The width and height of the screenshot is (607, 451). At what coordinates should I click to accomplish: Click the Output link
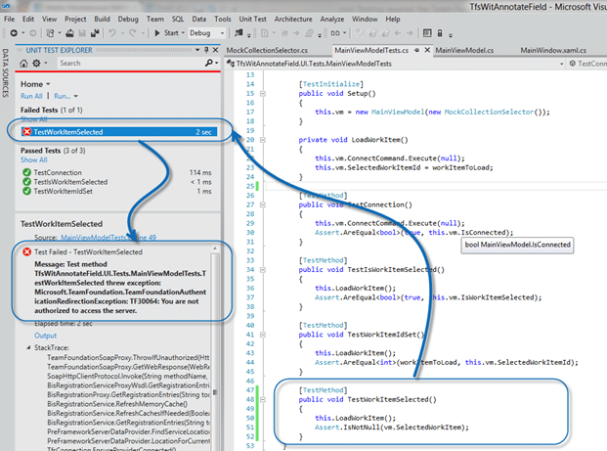[x=45, y=336]
